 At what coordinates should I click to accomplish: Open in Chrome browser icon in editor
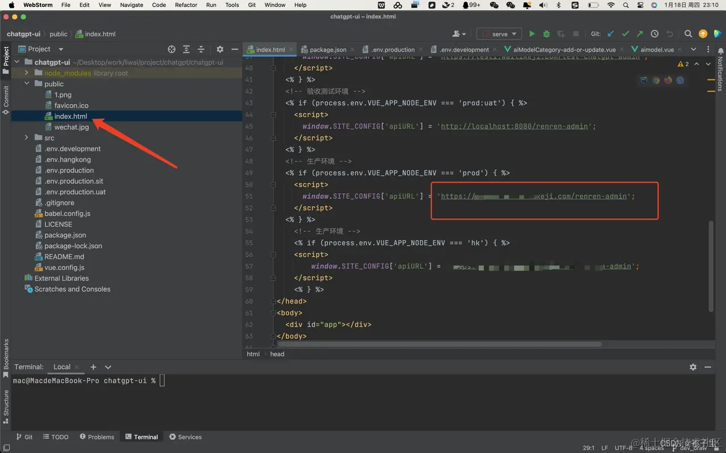tap(656, 81)
